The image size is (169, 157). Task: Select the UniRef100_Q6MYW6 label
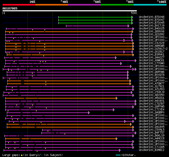[x=152, y=72]
